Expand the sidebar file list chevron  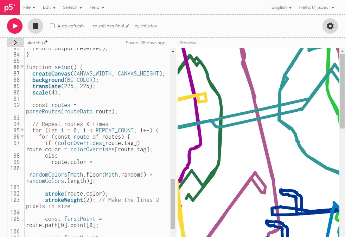click(15, 42)
